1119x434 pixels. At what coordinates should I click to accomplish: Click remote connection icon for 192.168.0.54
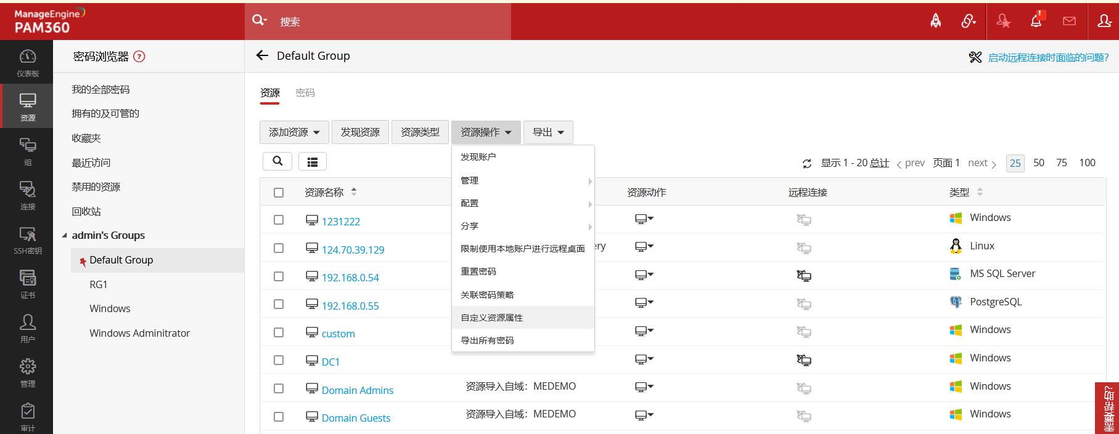coord(804,276)
